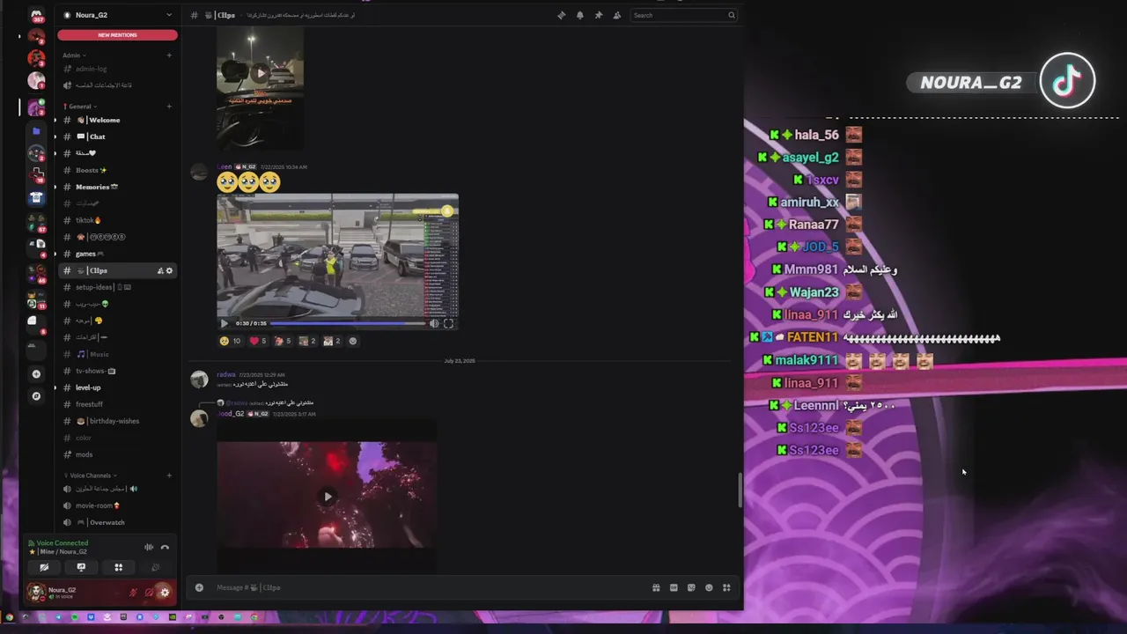Send a gift icon in message bar
This screenshot has width=1127, height=634.
656,587
